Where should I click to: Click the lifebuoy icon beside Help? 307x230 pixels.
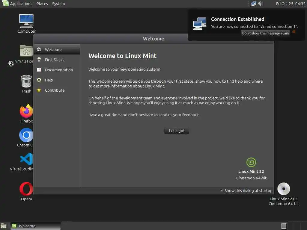click(x=39, y=80)
